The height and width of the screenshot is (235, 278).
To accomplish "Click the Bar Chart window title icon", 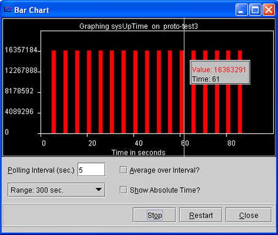I will [x=7, y=9].
